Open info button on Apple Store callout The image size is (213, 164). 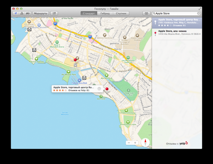99,89
